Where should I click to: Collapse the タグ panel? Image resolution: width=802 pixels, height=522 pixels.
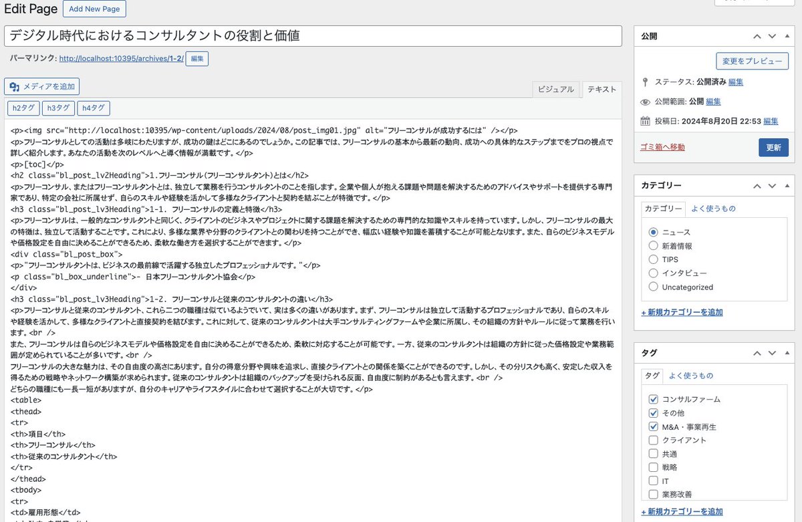click(787, 353)
